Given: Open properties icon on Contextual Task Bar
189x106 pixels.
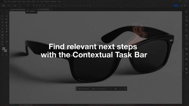Looking at the screenshot, I should tap(125, 89).
